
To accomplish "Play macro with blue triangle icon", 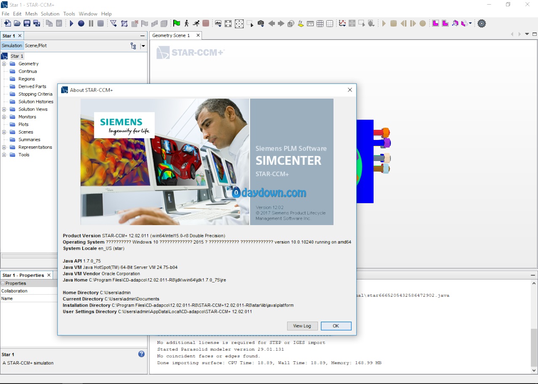I will tap(72, 24).
